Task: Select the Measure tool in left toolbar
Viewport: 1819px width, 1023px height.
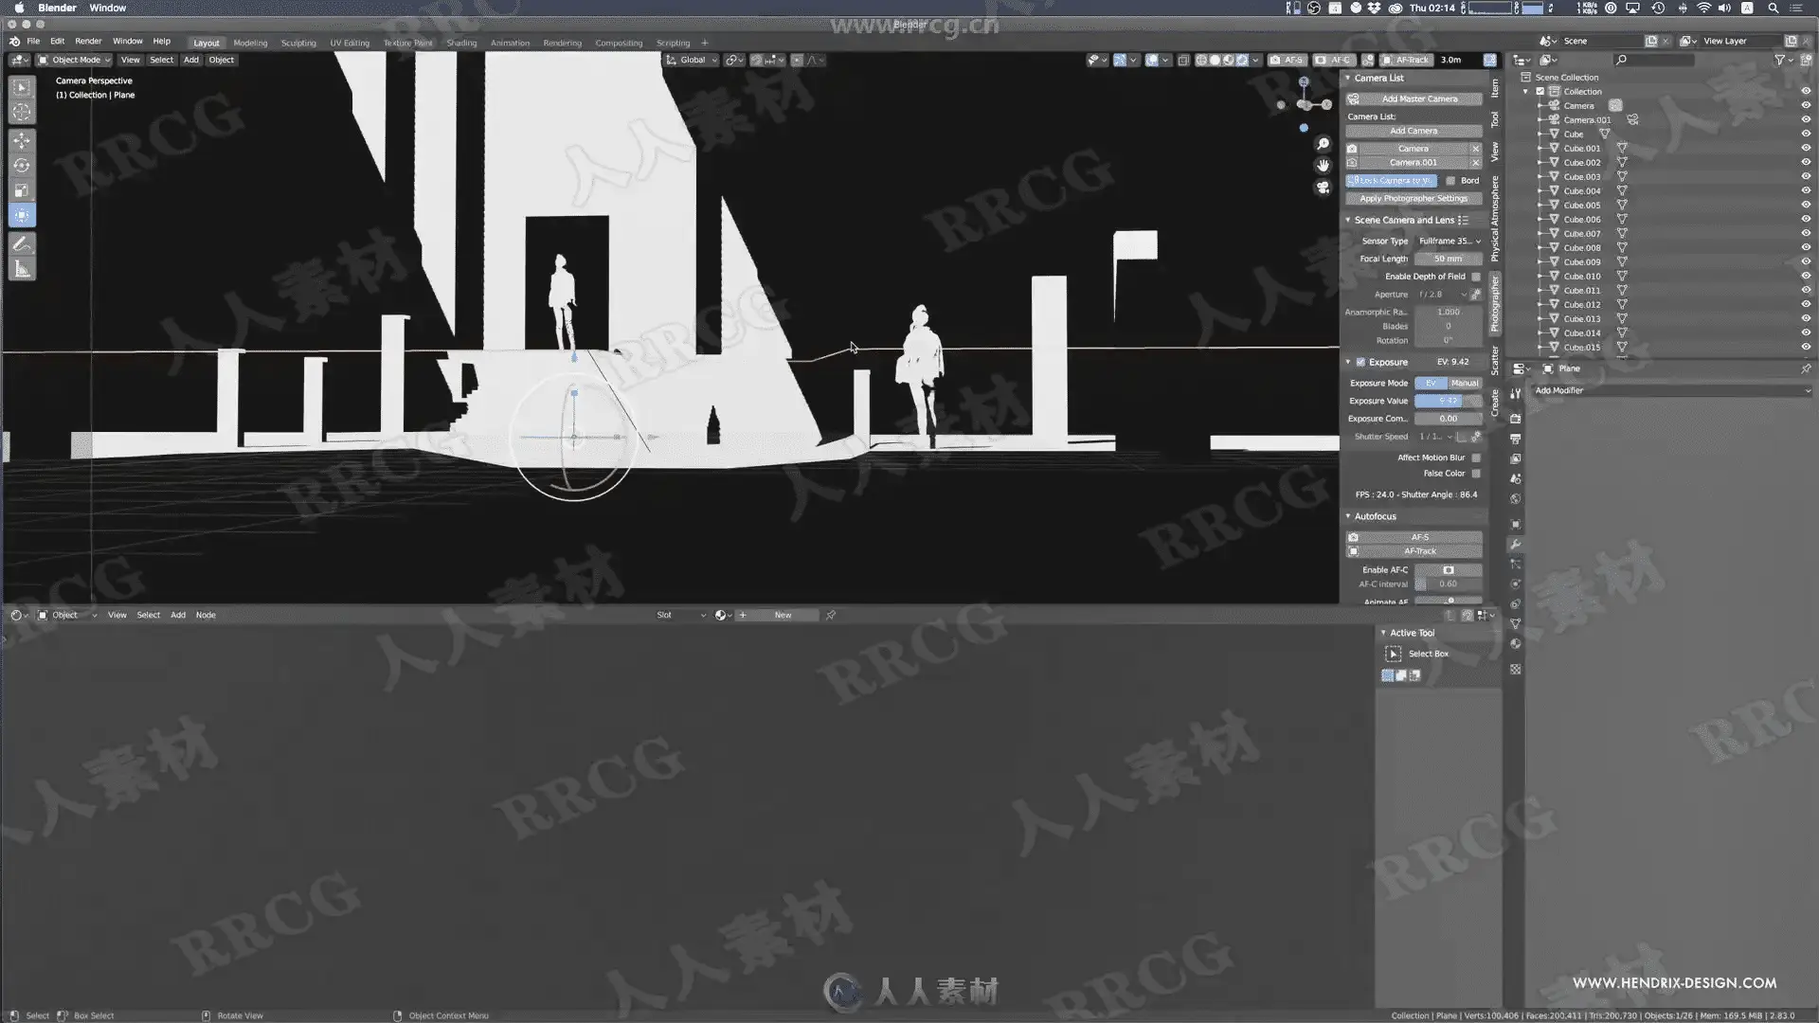Action: tap(22, 270)
